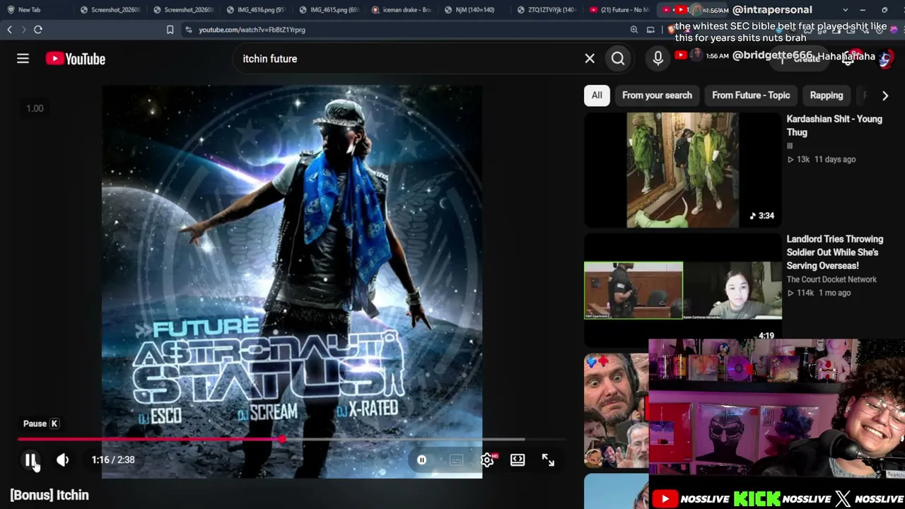
Task: Click the "1:16 / 2:38" time display
Action: 113,460
